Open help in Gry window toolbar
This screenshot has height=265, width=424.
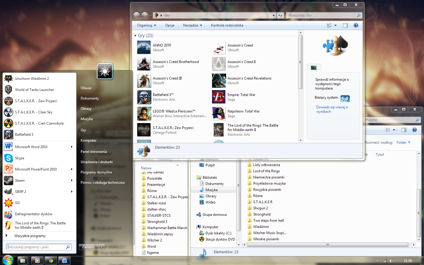pyautogui.click(x=356, y=25)
